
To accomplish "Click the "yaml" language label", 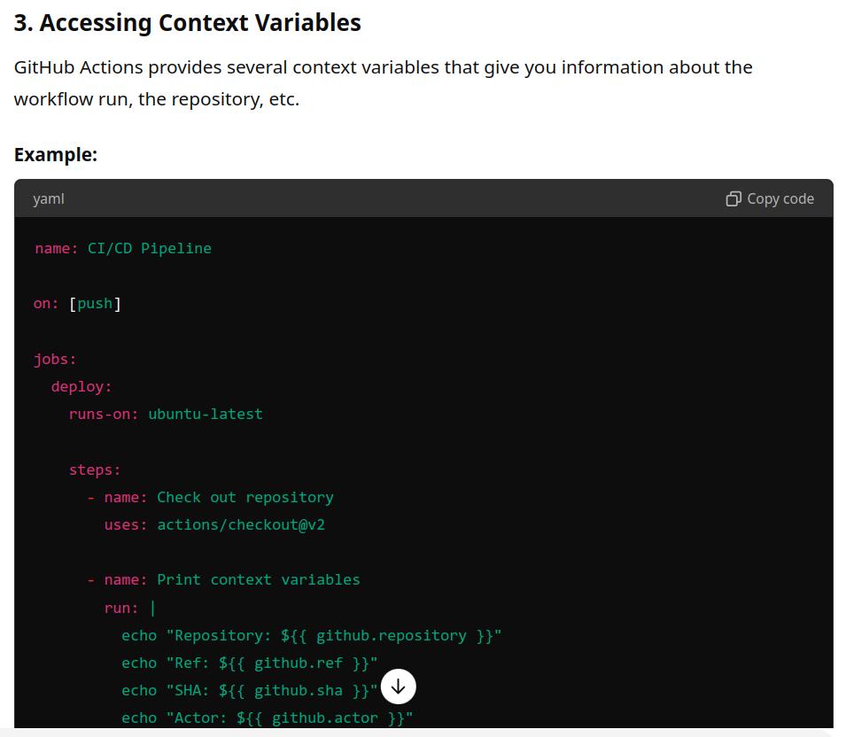I will coord(49,198).
